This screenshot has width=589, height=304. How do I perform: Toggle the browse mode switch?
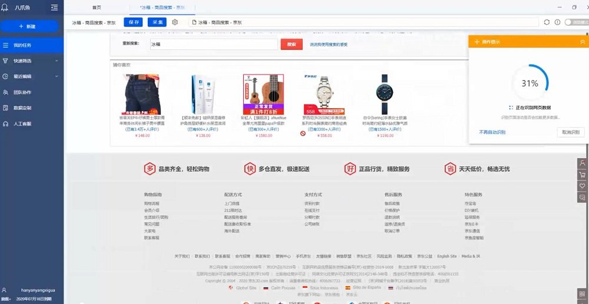tap(569, 22)
